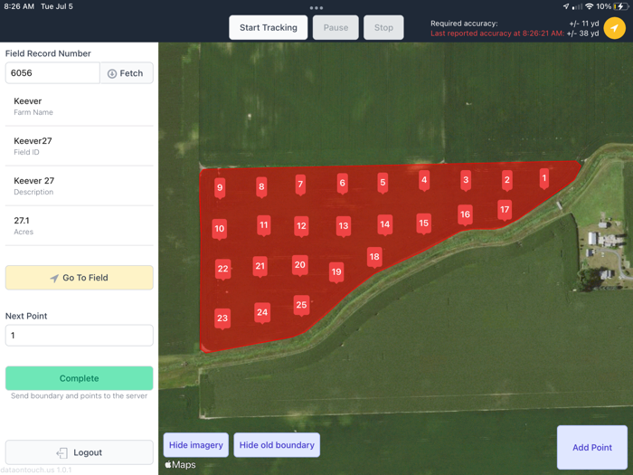Image resolution: width=633 pixels, height=475 pixels.
Task: Select map point marker 17
Action: point(505,211)
